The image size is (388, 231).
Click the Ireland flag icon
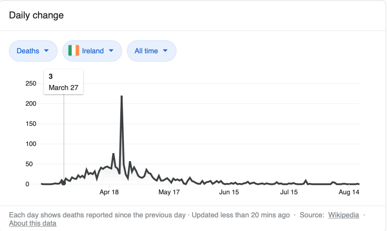click(74, 51)
